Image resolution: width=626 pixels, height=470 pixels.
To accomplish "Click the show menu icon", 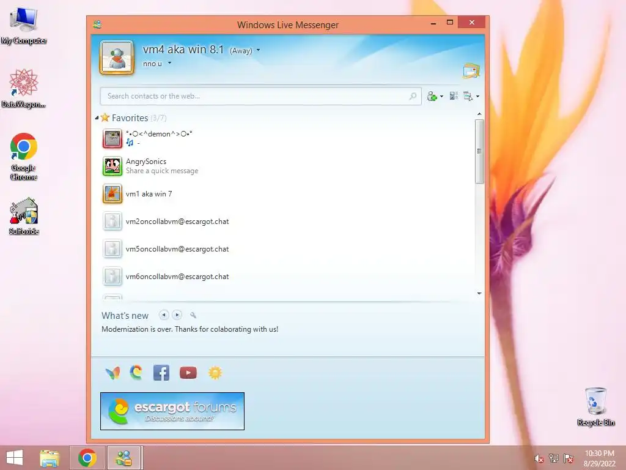I will coord(468,96).
